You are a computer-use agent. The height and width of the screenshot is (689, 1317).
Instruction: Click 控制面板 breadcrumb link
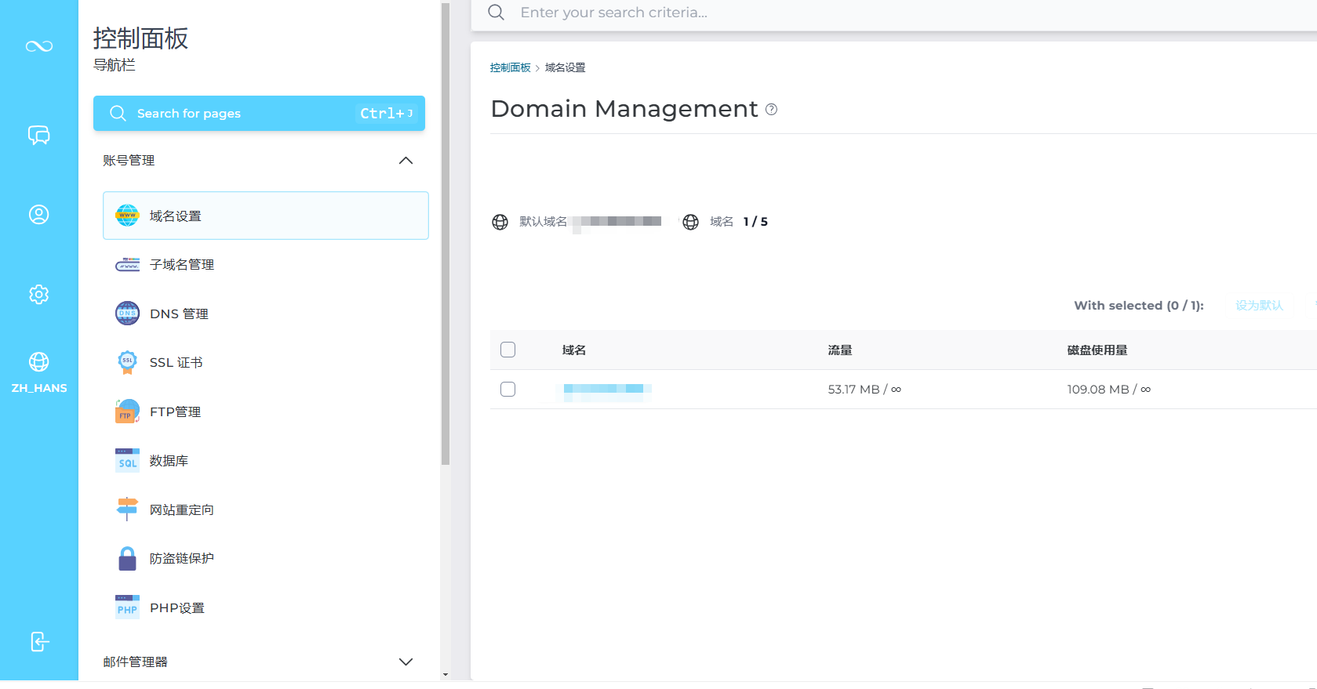(x=510, y=67)
